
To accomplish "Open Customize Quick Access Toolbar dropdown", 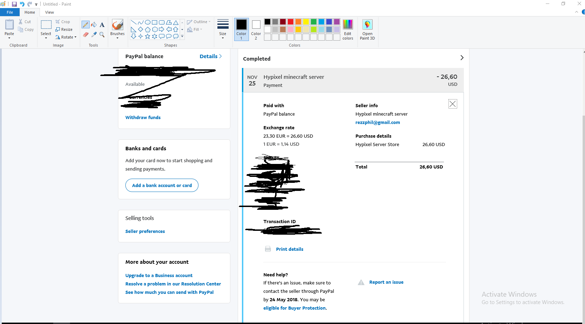I will tap(36, 5).
